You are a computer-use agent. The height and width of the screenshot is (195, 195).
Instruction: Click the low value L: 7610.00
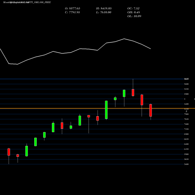point(104,12)
